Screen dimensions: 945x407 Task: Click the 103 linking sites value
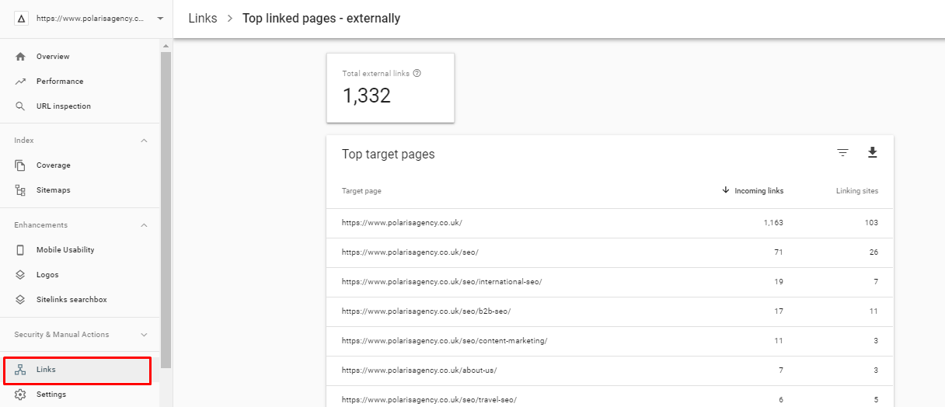click(871, 223)
